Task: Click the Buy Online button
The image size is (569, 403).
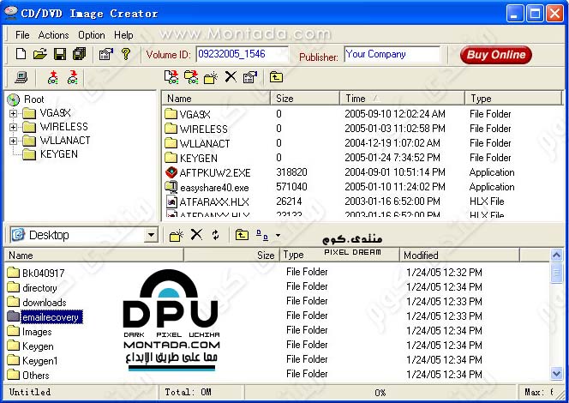Action: point(495,55)
